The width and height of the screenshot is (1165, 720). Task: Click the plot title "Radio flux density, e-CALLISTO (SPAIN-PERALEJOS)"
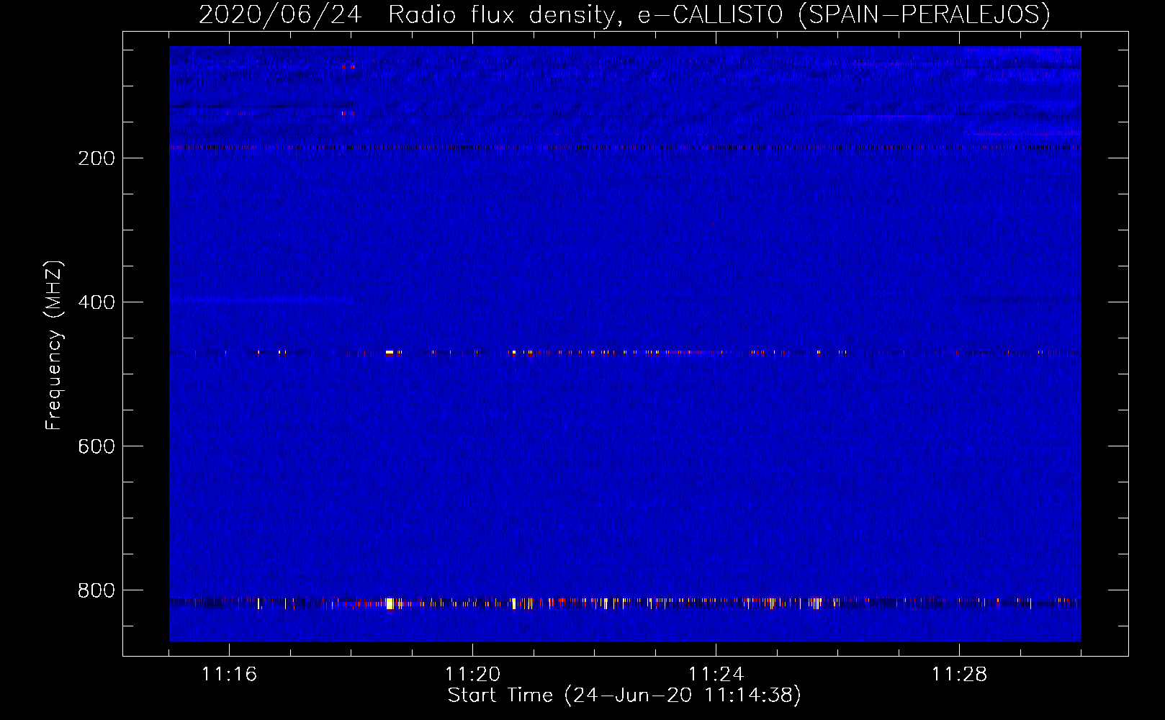tap(719, 14)
